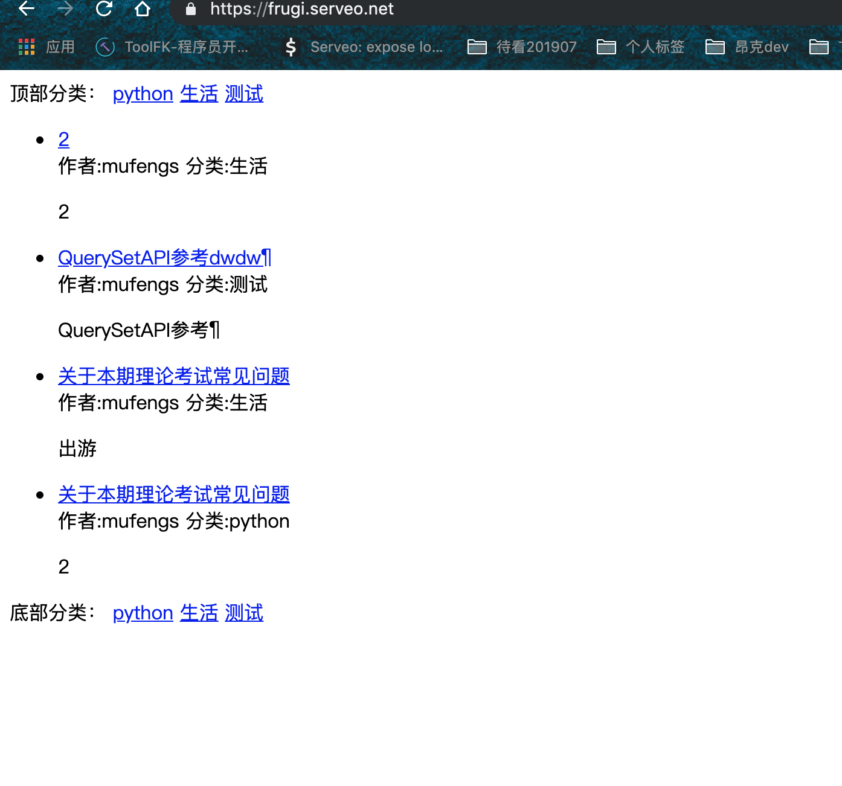The image size is (842, 786).
Task: Open the QuerySetAPI参考dwdw post link
Action: point(164,258)
